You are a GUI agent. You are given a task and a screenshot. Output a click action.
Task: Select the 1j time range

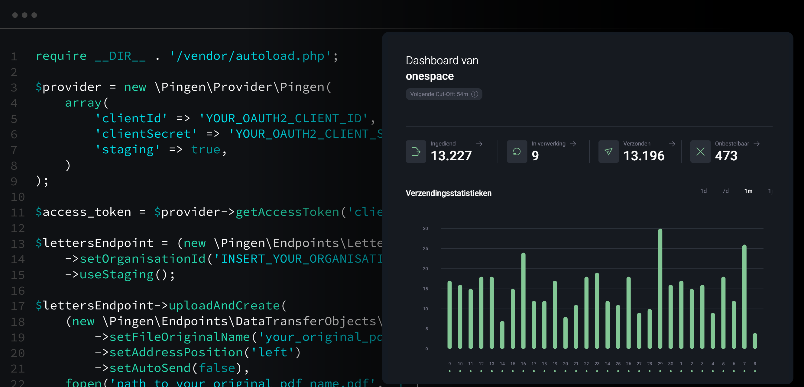[770, 191]
